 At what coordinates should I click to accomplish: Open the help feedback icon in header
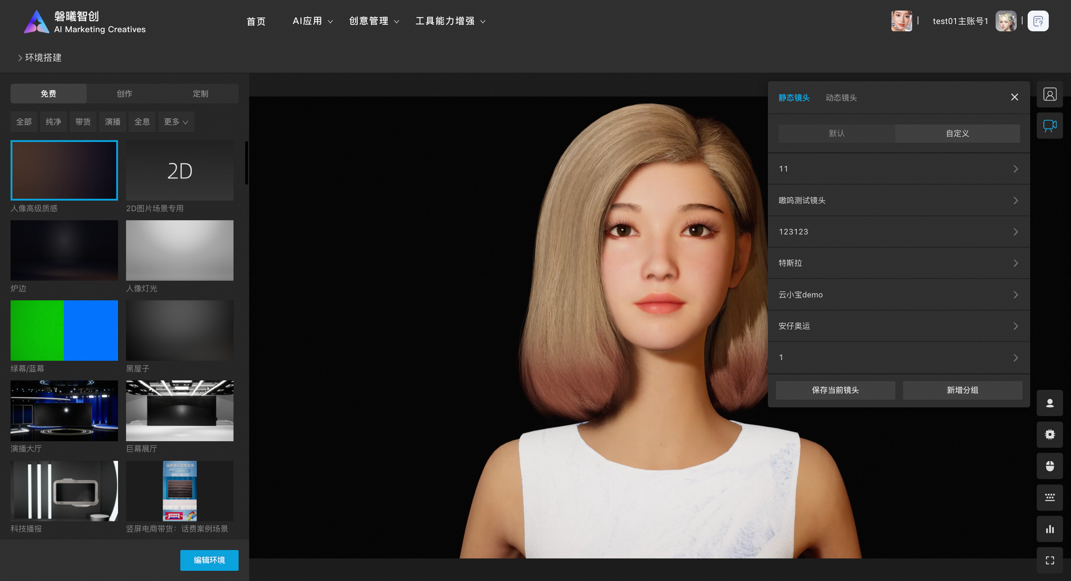click(1038, 21)
